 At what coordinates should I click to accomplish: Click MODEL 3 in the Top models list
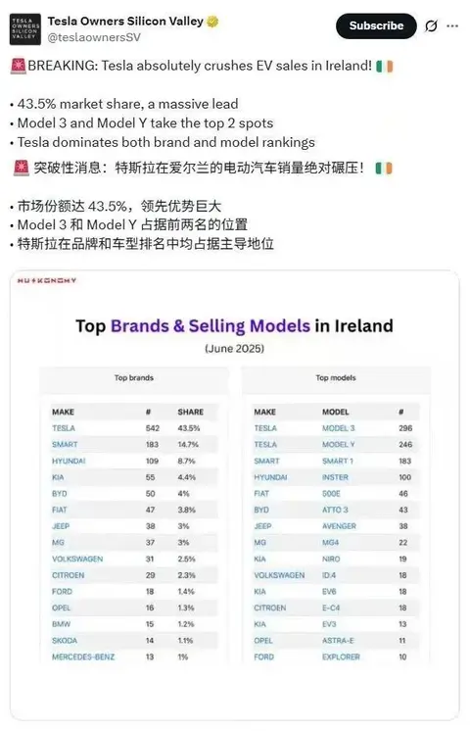(x=338, y=428)
